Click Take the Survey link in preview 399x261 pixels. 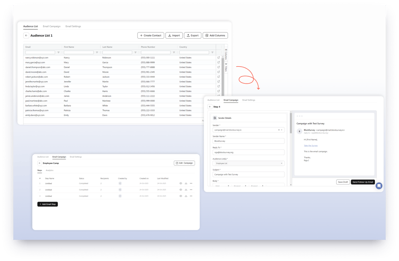[311, 145]
